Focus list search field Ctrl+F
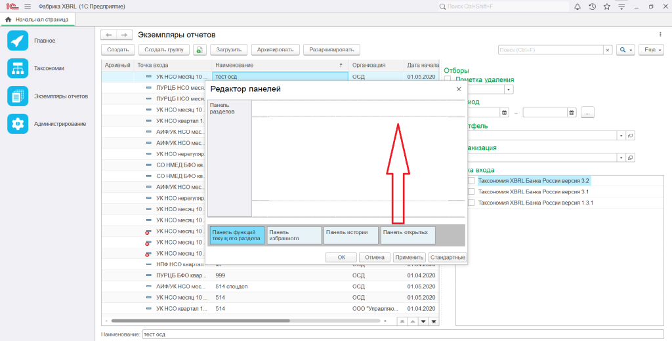The image size is (672, 341). [x=551, y=50]
